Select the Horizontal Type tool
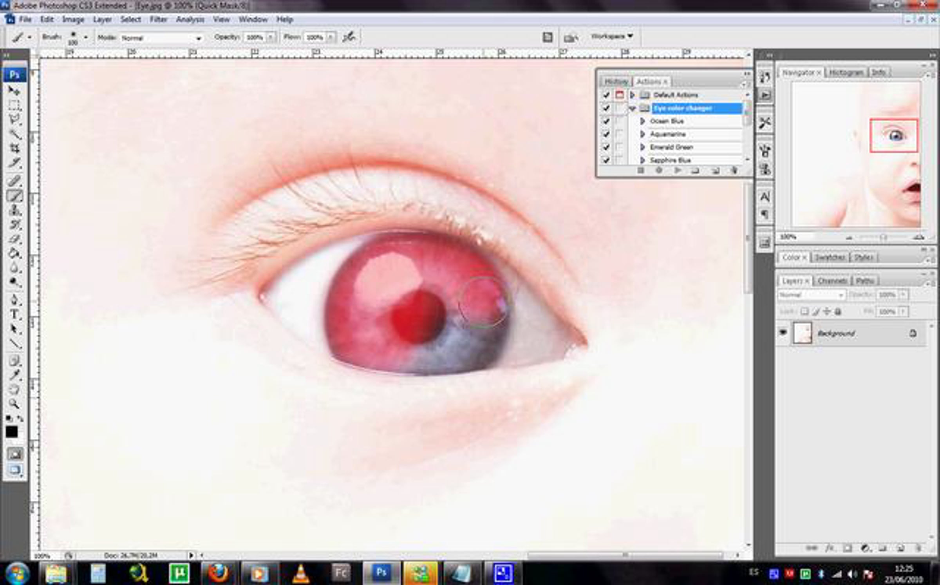The height and width of the screenshot is (585, 940). [x=14, y=315]
